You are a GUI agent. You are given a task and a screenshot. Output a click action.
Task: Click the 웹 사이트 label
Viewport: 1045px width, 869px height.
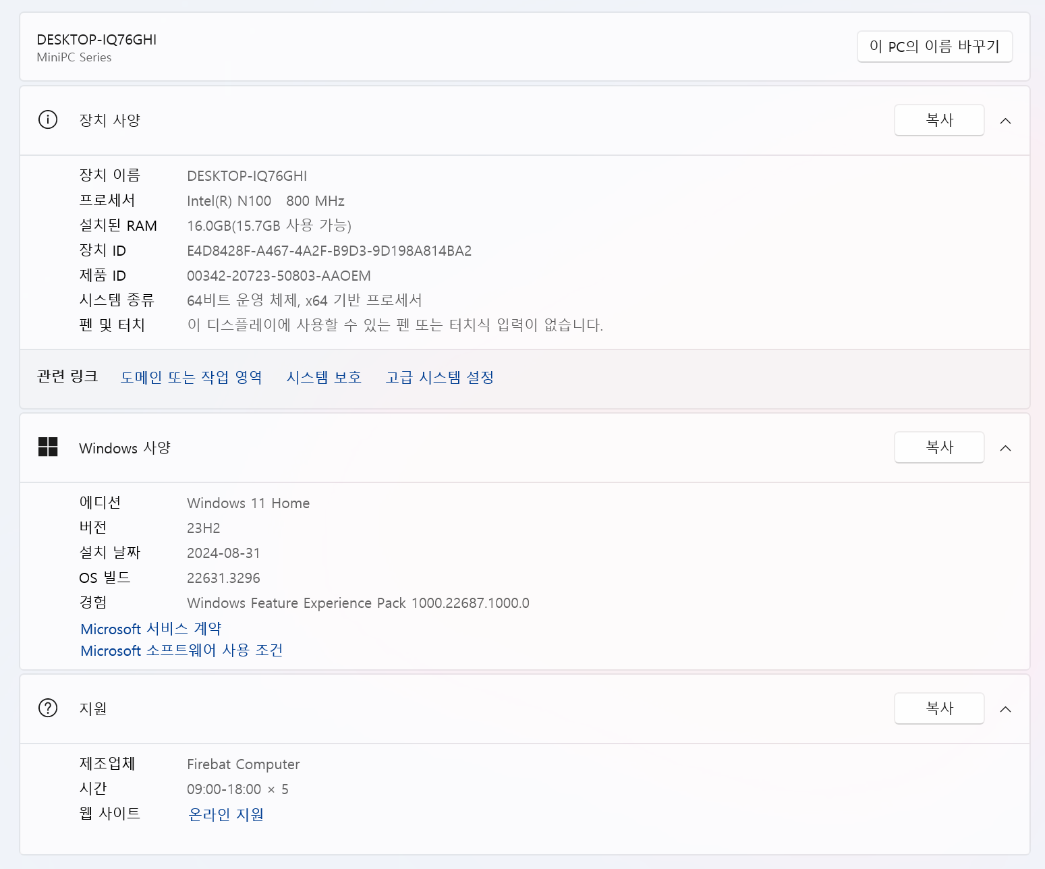click(x=109, y=814)
